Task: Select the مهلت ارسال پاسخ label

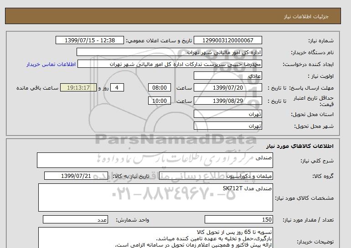Action: click(311, 88)
